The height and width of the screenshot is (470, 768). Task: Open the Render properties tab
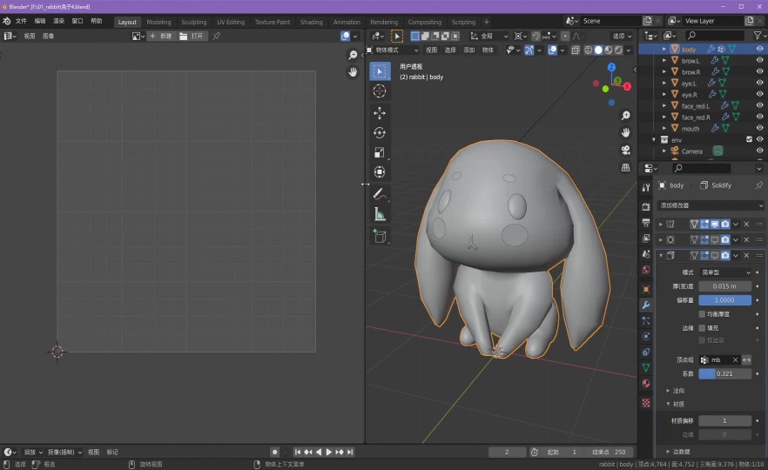click(646, 206)
